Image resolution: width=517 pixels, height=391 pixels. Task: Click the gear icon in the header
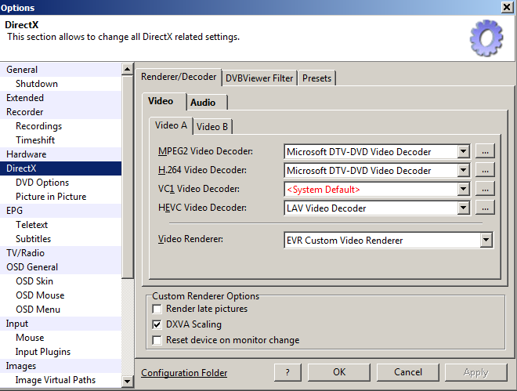(486, 38)
